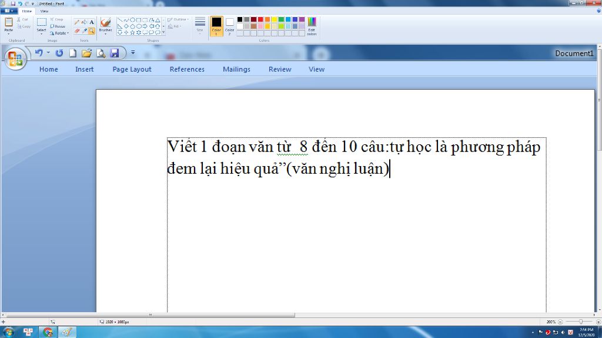Pick the orange color swatch
This screenshot has height=338, width=602.
pos(267,19)
